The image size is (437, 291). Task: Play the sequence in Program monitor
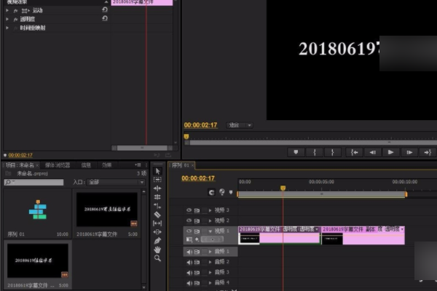(390, 152)
